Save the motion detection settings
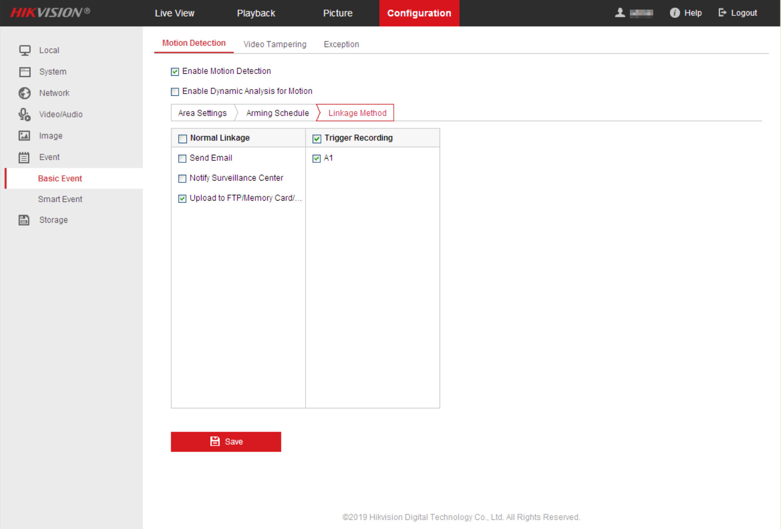 (x=226, y=442)
